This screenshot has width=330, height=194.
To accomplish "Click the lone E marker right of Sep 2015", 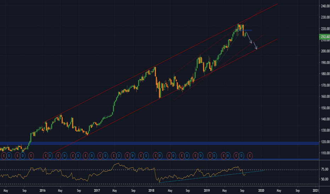I will click(x=31, y=156).
